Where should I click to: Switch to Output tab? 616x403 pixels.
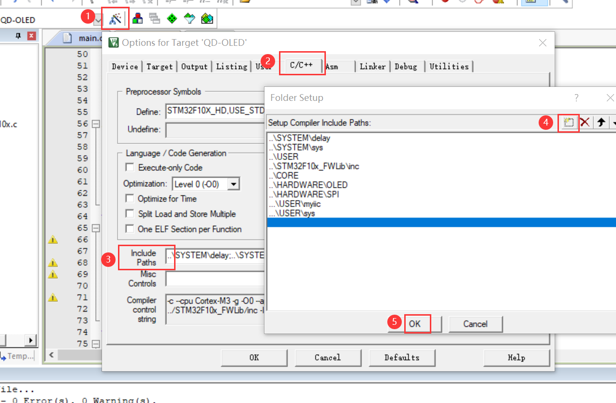(194, 67)
